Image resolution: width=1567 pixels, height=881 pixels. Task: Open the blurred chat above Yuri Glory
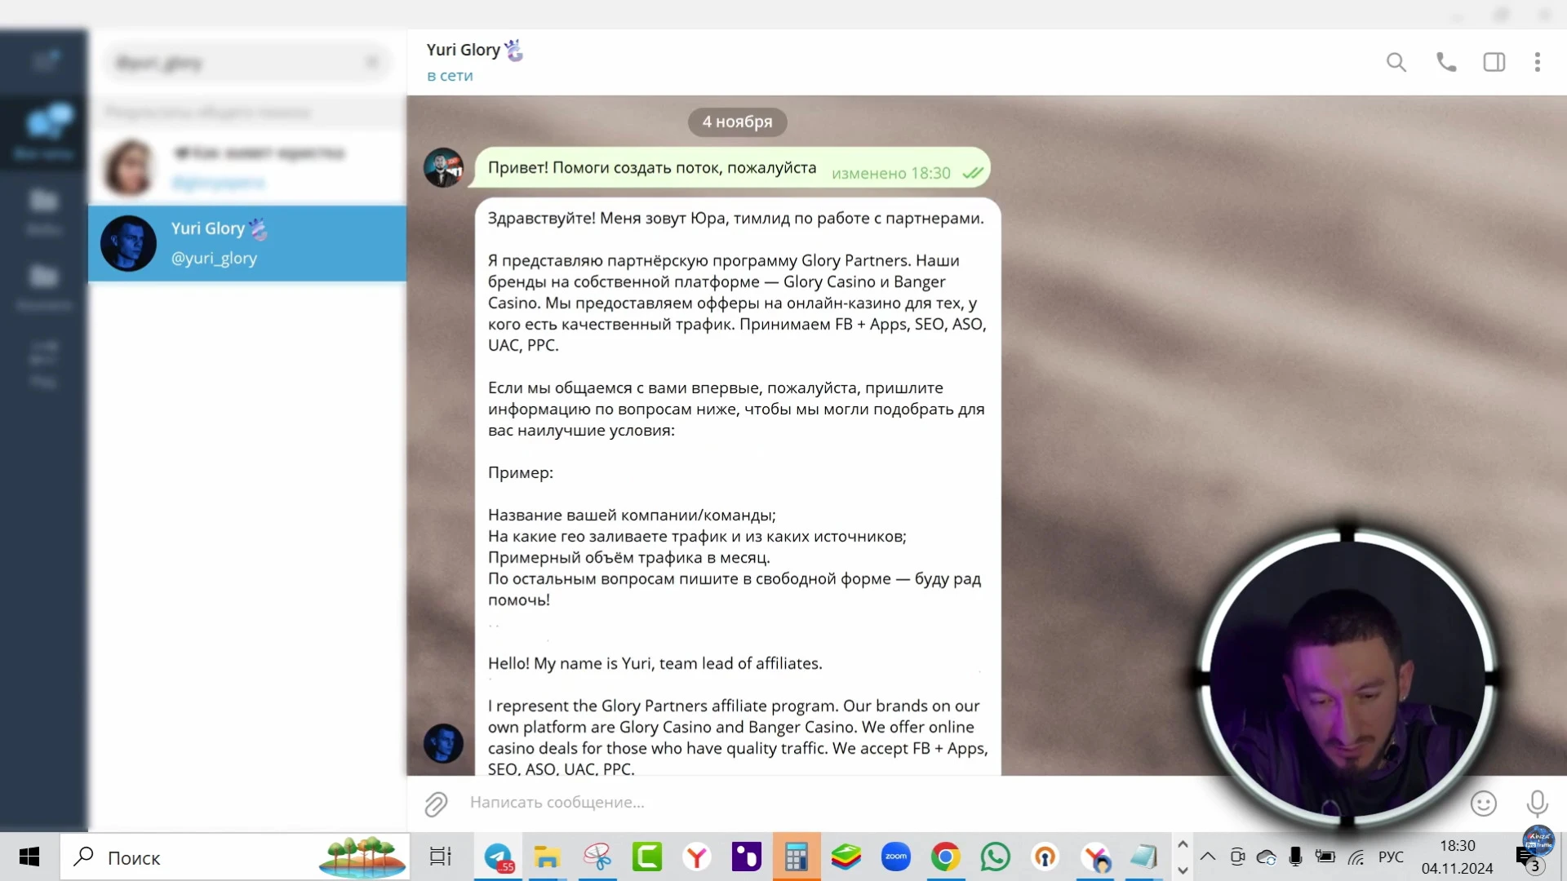tap(247, 166)
